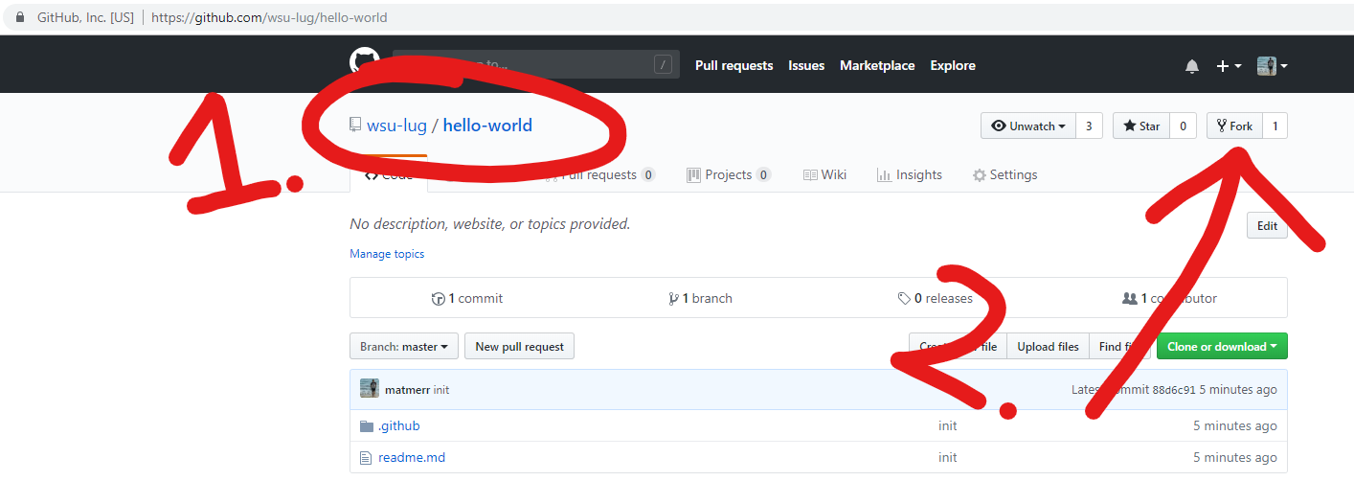
Task: Open commit hash 88d6c91
Action: (x=1174, y=390)
